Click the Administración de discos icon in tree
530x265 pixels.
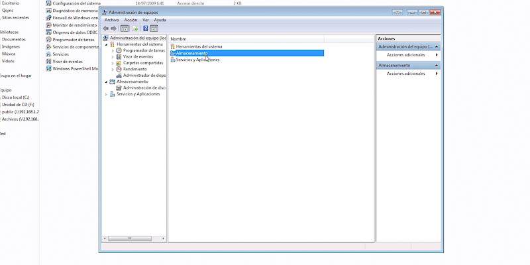click(119, 88)
